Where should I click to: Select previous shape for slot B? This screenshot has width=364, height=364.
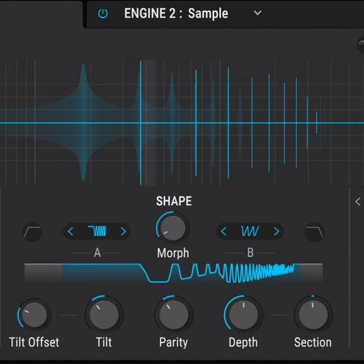pos(224,231)
